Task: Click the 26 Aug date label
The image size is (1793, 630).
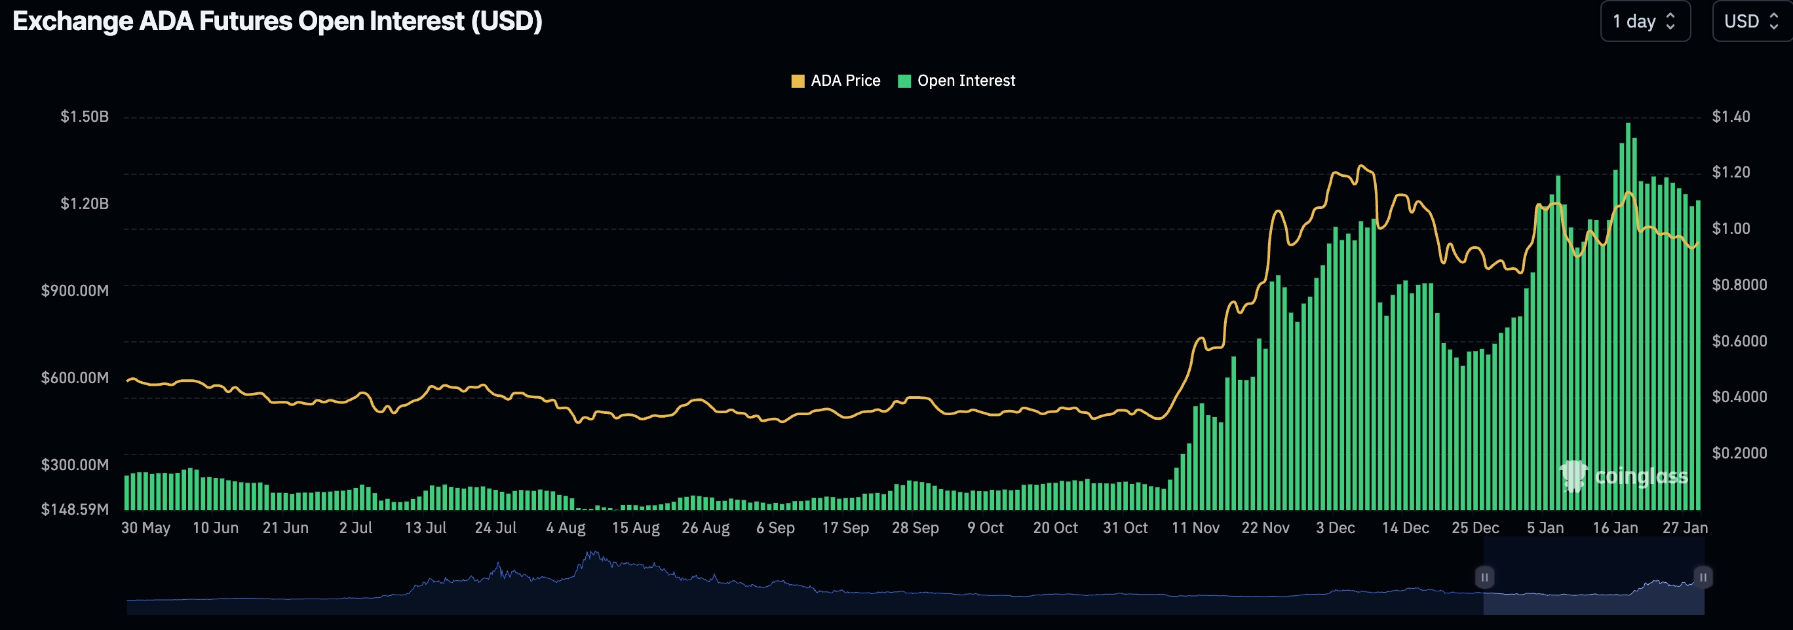Action: coord(706,528)
